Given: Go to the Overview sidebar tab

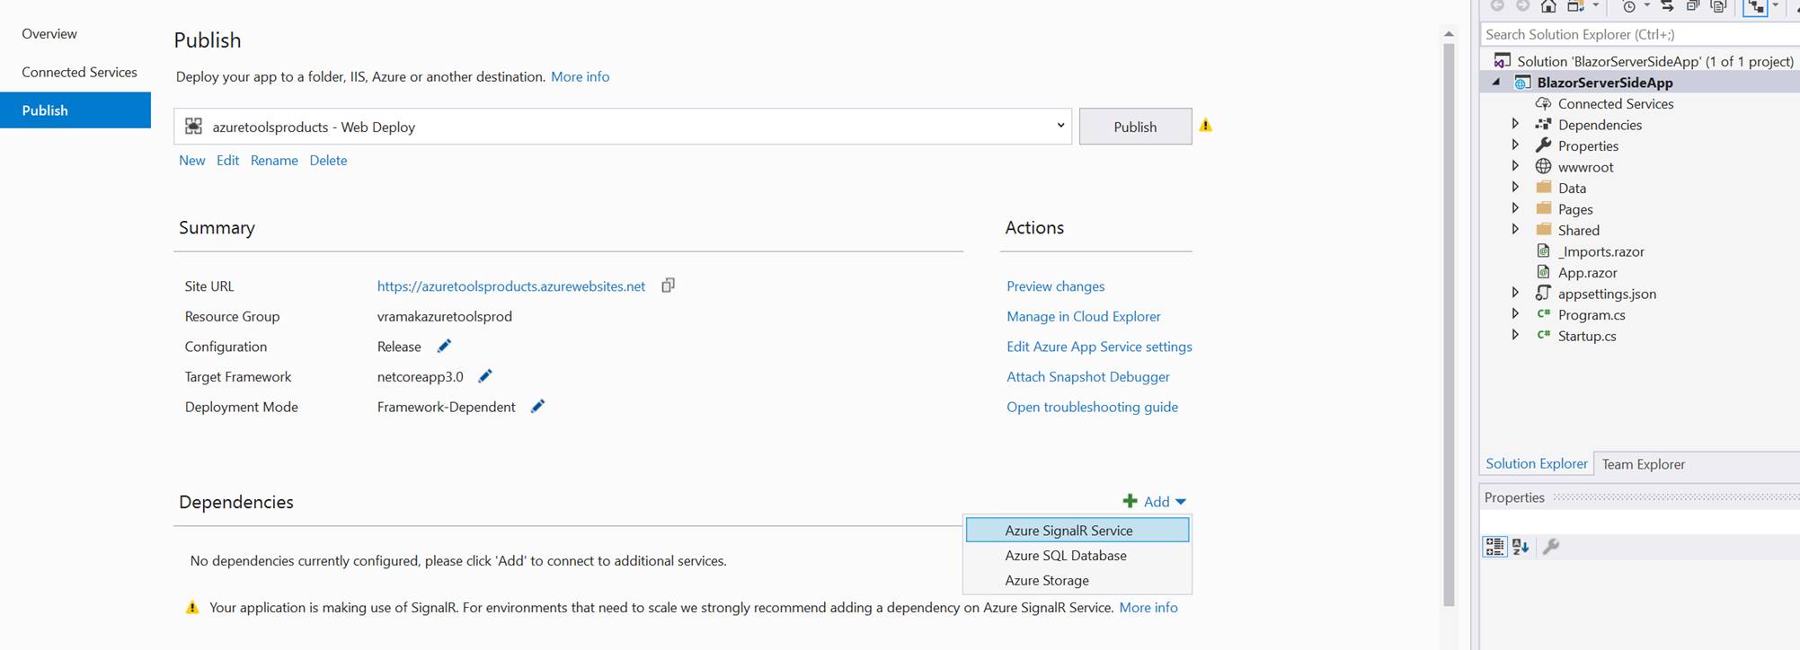Looking at the screenshot, I should pyautogui.click(x=75, y=33).
